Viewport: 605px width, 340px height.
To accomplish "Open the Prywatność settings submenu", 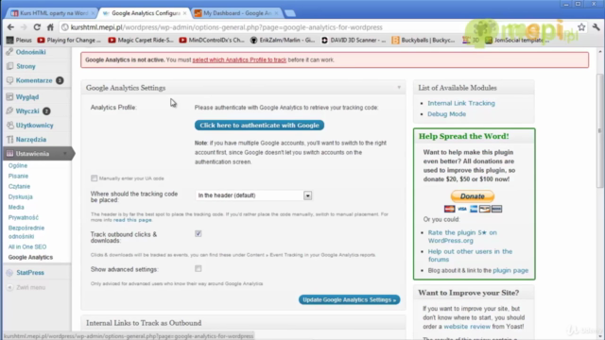I will tap(24, 217).
